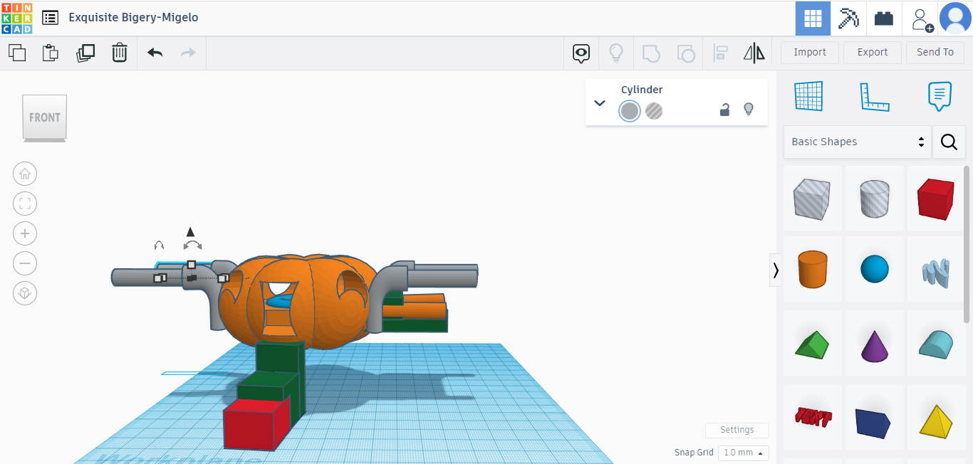
Task: Group the selected shapes
Action: (x=650, y=53)
